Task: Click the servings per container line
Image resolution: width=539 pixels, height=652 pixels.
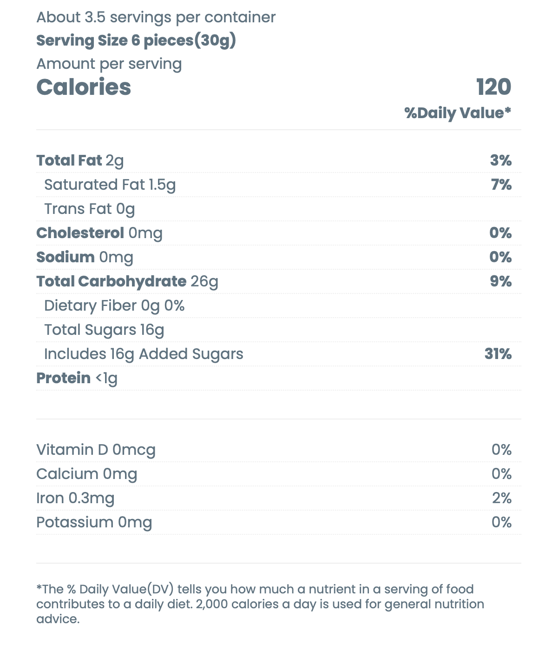Action: click(156, 17)
